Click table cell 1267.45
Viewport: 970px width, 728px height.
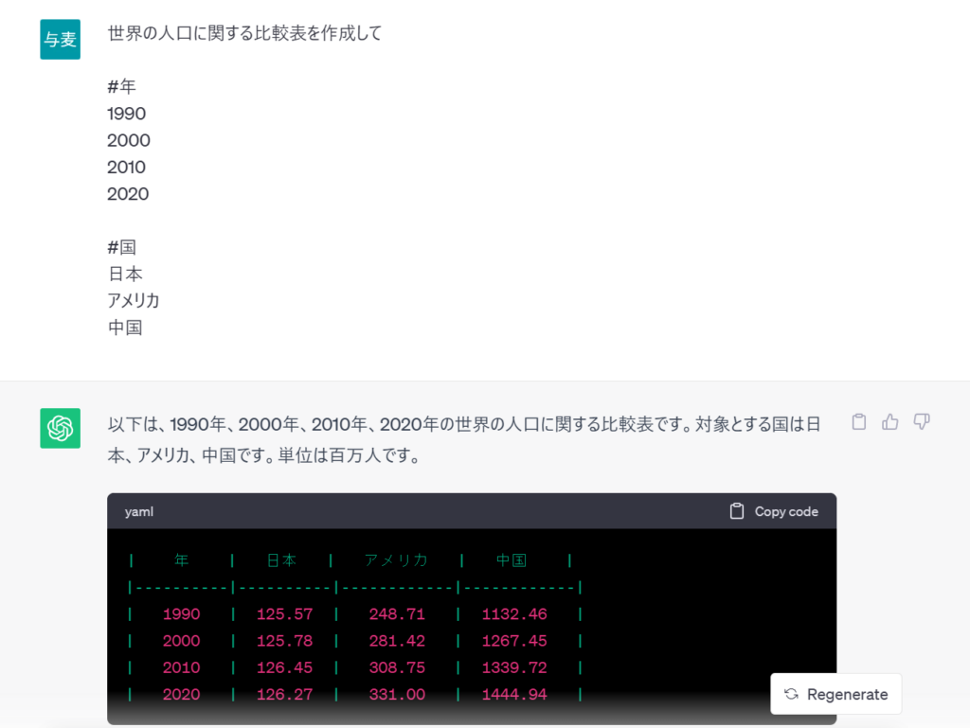coord(514,641)
